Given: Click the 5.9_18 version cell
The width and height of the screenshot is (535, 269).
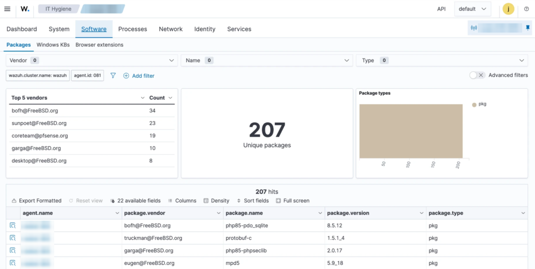Looking at the screenshot, I should point(375,263).
